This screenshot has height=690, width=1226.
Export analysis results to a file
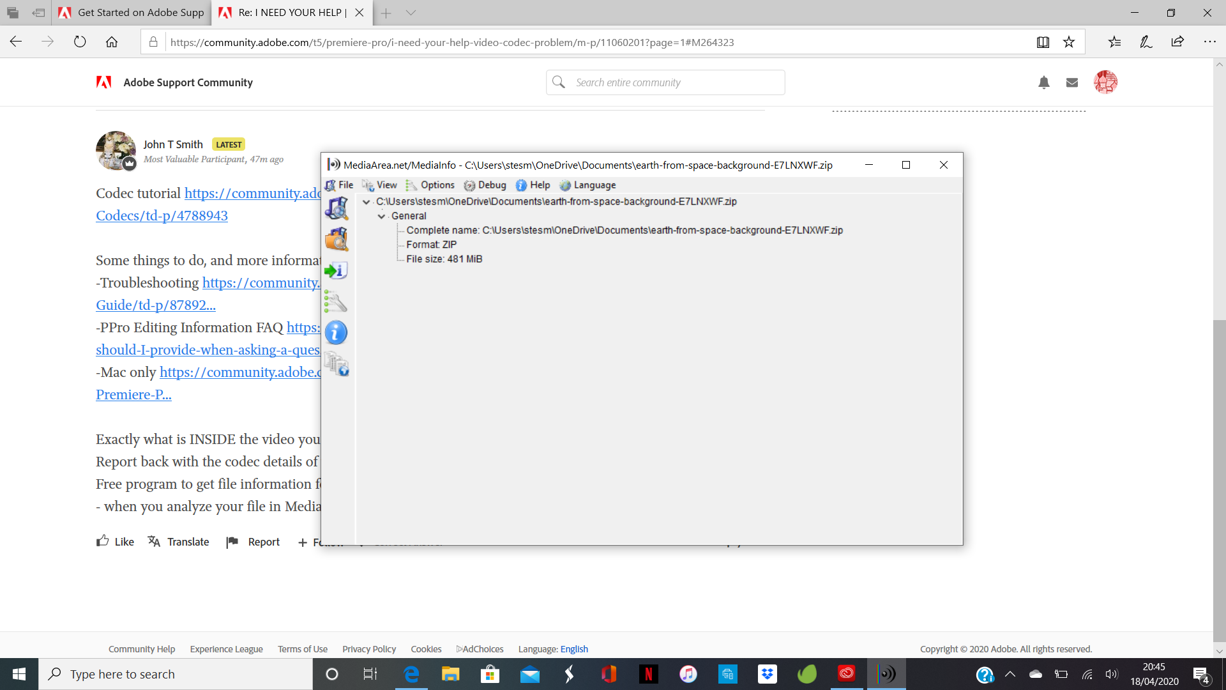click(x=337, y=270)
